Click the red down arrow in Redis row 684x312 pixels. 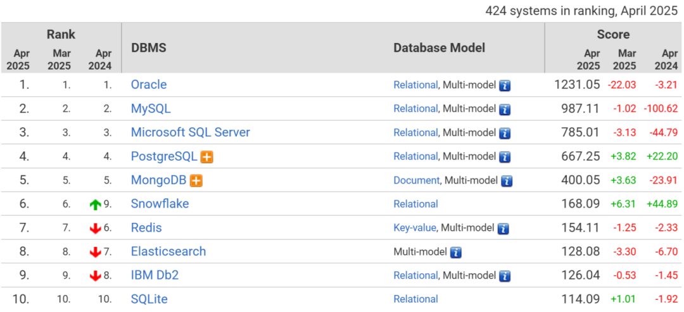click(96, 228)
